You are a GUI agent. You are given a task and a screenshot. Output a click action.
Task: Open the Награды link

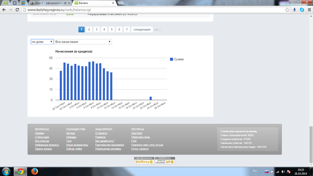pos(71,137)
